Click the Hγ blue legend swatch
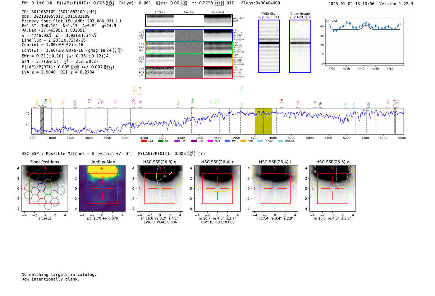 click(x=227, y=141)
